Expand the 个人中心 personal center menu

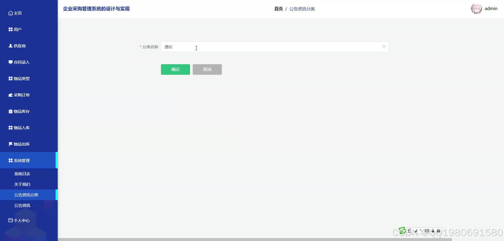(19, 220)
